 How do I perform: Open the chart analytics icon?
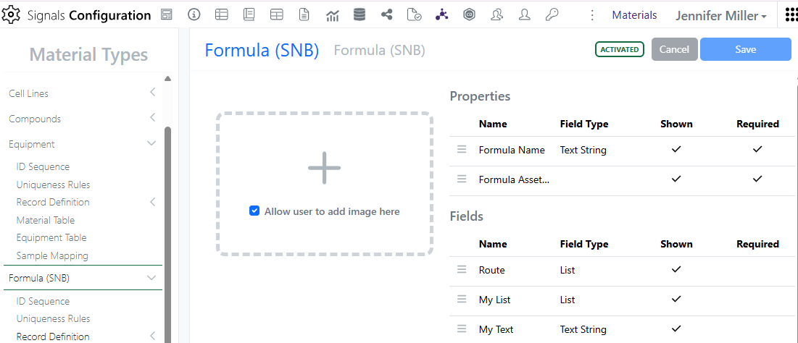tap(333, 16)
